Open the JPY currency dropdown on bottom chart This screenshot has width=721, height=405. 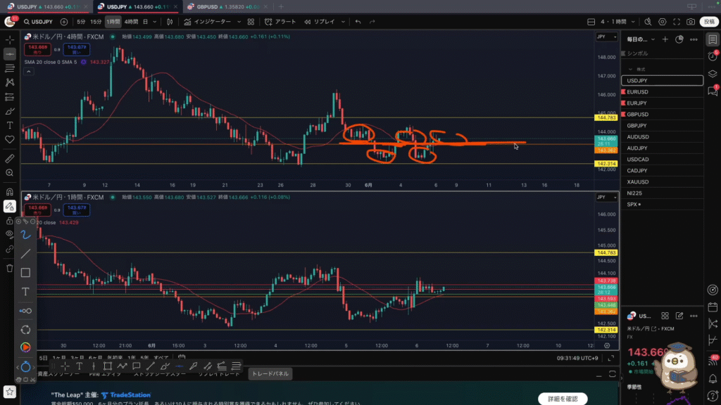606,197
